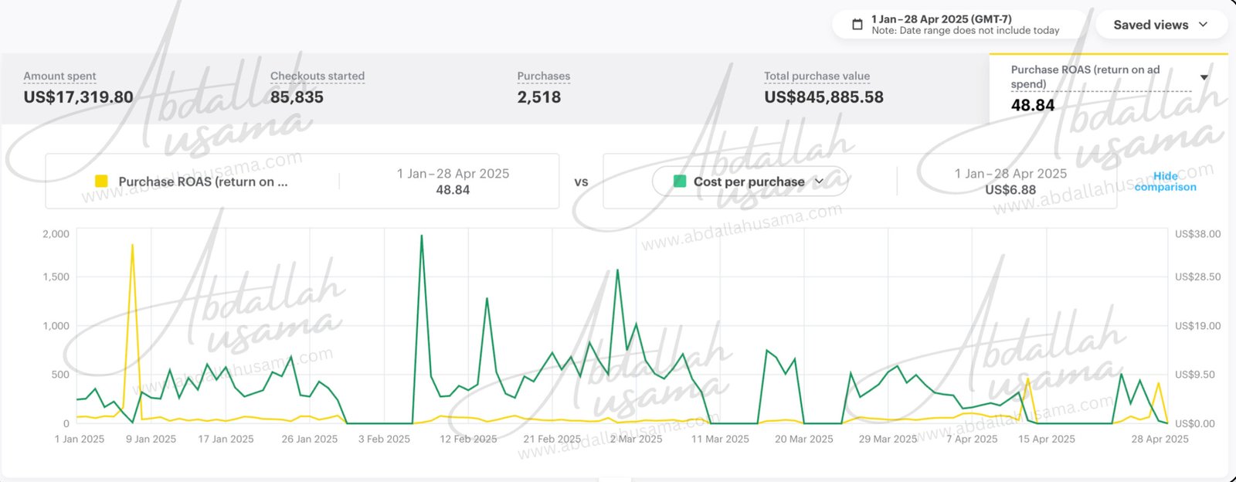Click the Saved views chevron arrow
The width and height of the screenshot is (1236, 482).
coord(1203,25)
